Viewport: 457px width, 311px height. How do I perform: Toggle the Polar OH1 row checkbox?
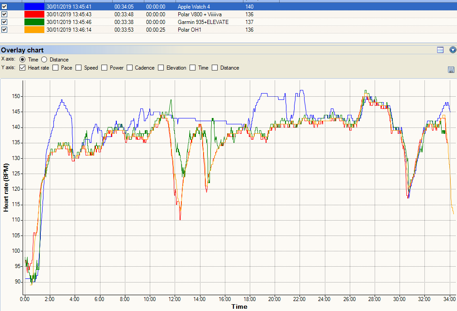pyautogui.click(x=5, y=30)
